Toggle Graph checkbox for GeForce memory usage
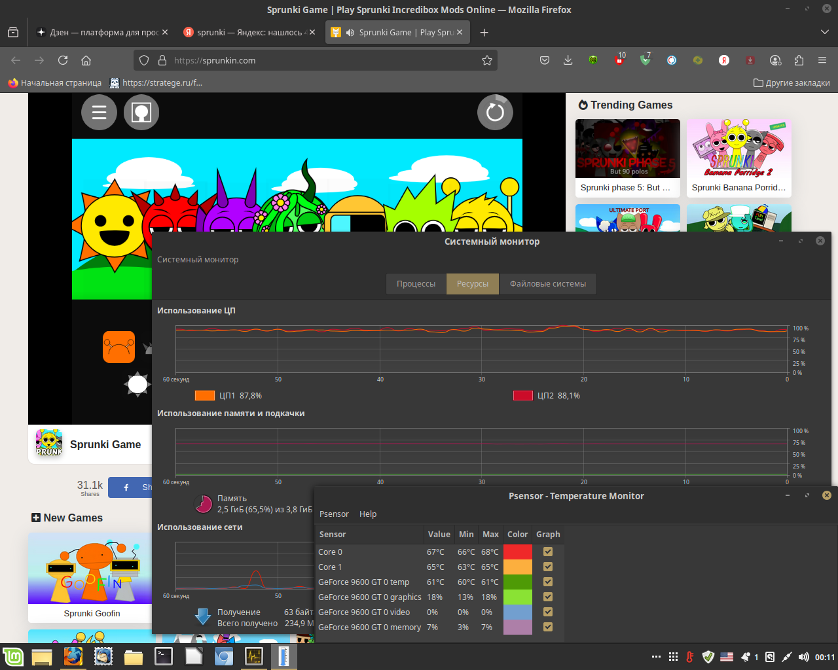Screen dimensions: 838x670 pos(548,627)
